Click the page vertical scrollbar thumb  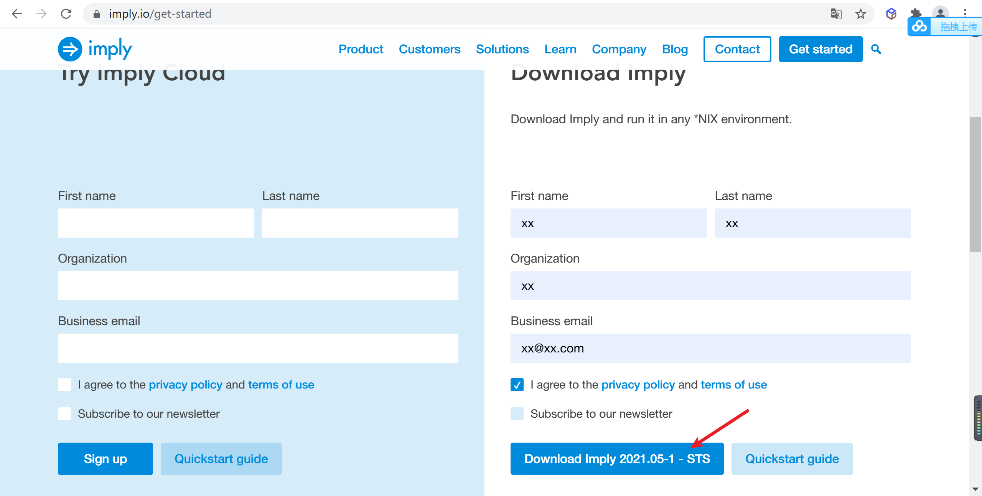click(975, 184)
